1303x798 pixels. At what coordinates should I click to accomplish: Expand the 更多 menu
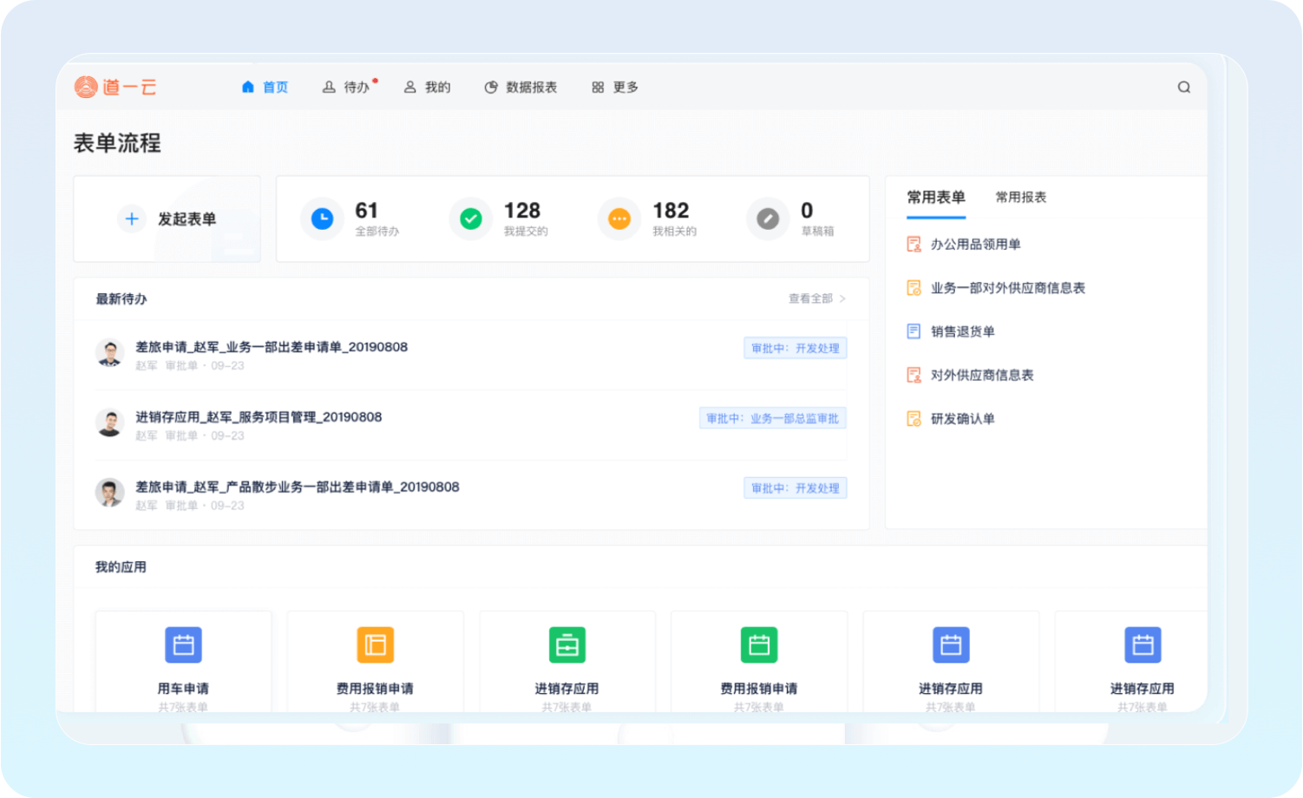(x=615, y=88)
